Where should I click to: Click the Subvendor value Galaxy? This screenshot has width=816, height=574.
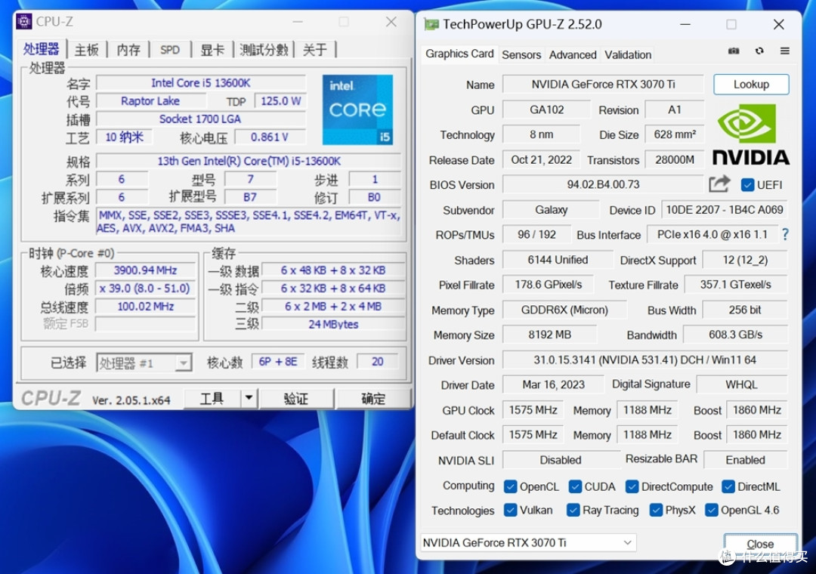coord(551,210)
